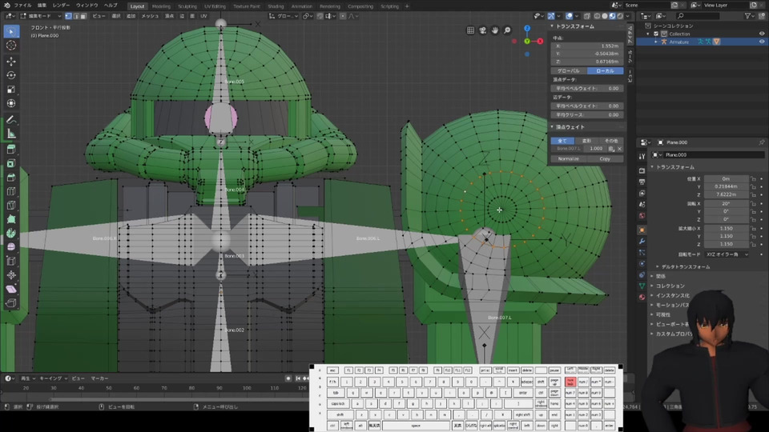Select the Local coordinate button
The height and width of the screenshot is (432, 769).
click(606, 71)
